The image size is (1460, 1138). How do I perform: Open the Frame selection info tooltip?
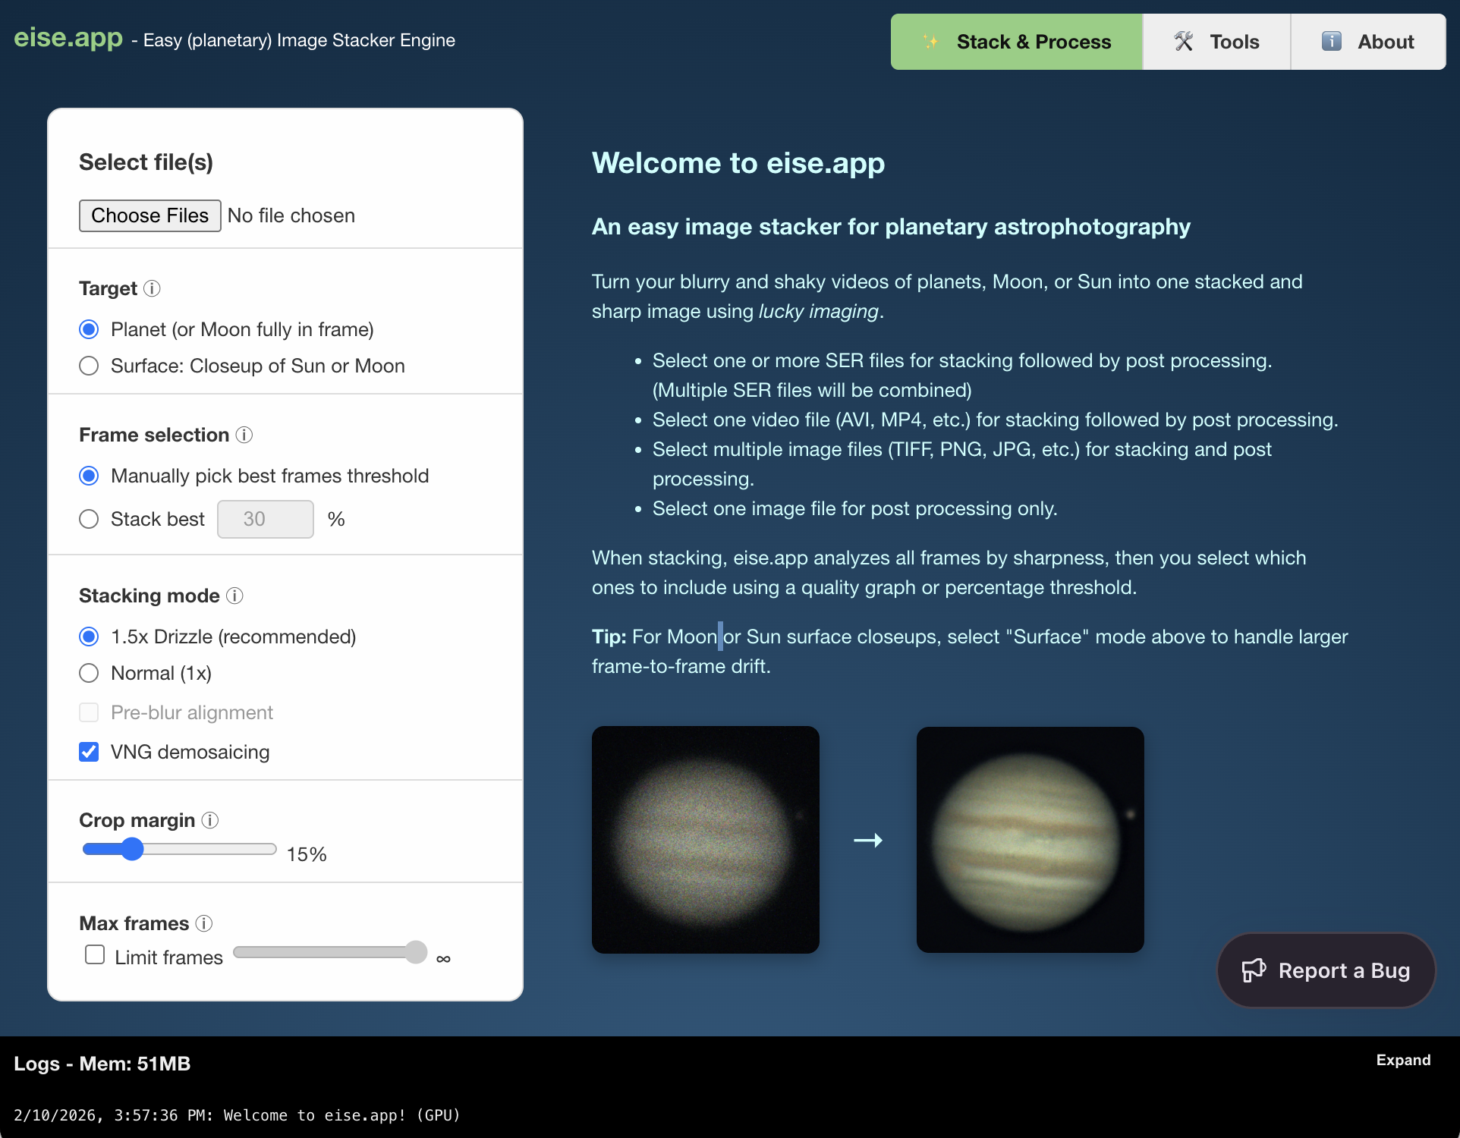point(244,435)
